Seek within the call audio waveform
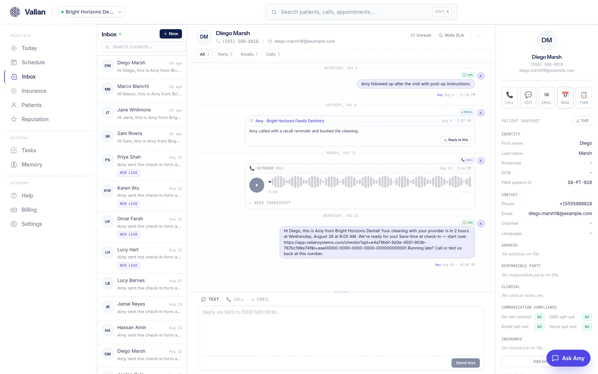 370,182
